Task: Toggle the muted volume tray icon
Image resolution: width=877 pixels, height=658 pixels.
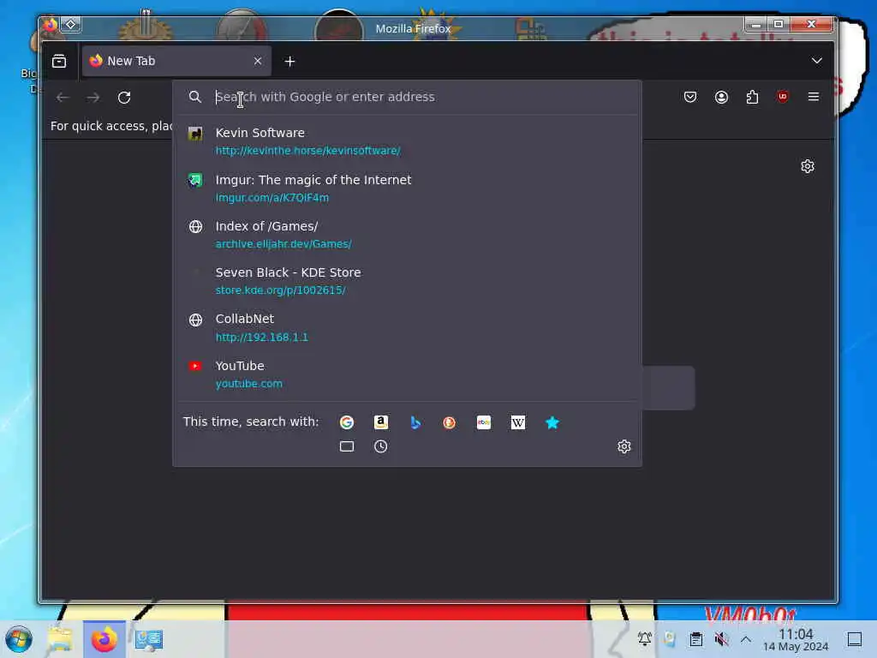Action: coord(721,638)
